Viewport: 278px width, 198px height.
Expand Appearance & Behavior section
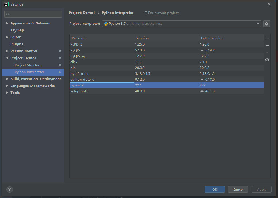[x=7, y=23]
